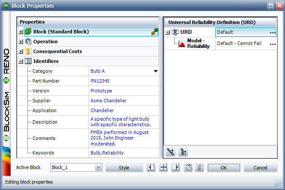
Task: Click the Model - Reliability red icon
Action: [x=182, y=43]
